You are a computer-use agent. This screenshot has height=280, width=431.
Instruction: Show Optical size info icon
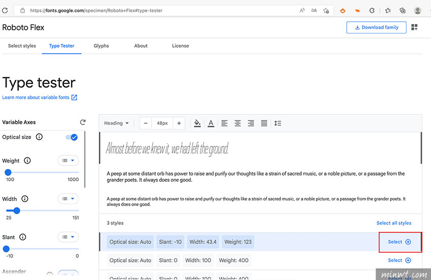click(40, 137)
